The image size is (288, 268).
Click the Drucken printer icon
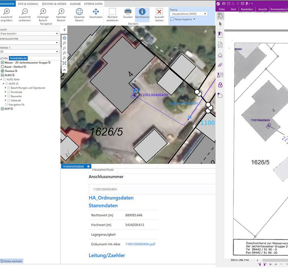[128, 13]
